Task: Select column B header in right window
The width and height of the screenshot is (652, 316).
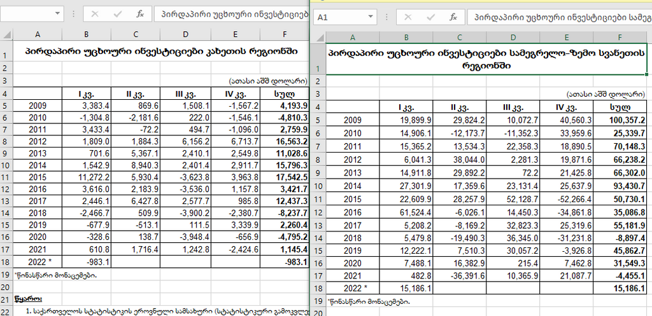Action: tap(406, 38)
